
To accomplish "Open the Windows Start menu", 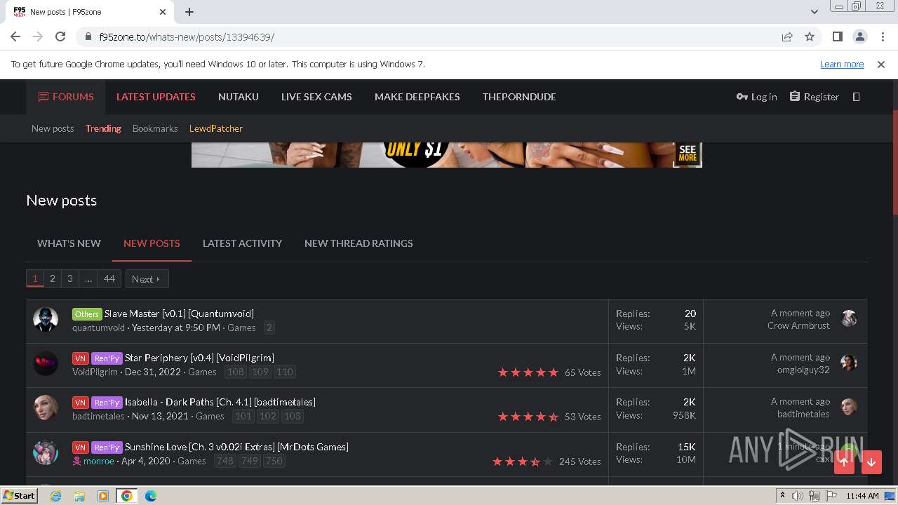I will click(x=20, y=495).
